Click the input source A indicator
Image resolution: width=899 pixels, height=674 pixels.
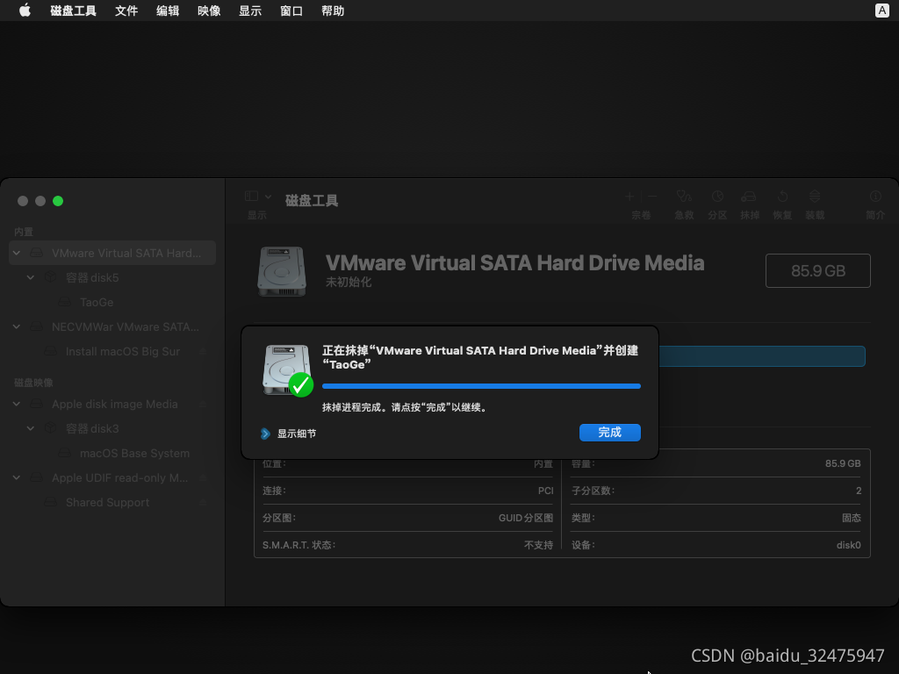click(x=881, y=11)
